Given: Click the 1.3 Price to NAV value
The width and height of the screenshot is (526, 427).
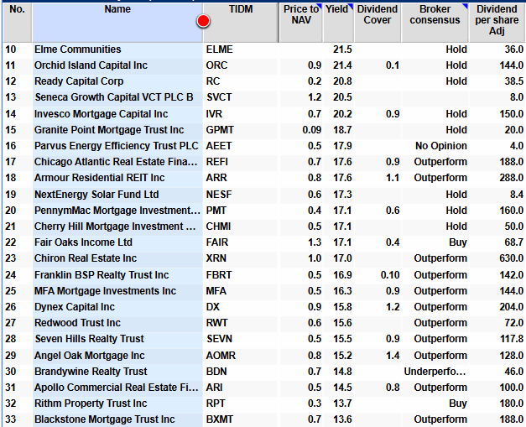Looking at the screenshot, I should (315, 242).
